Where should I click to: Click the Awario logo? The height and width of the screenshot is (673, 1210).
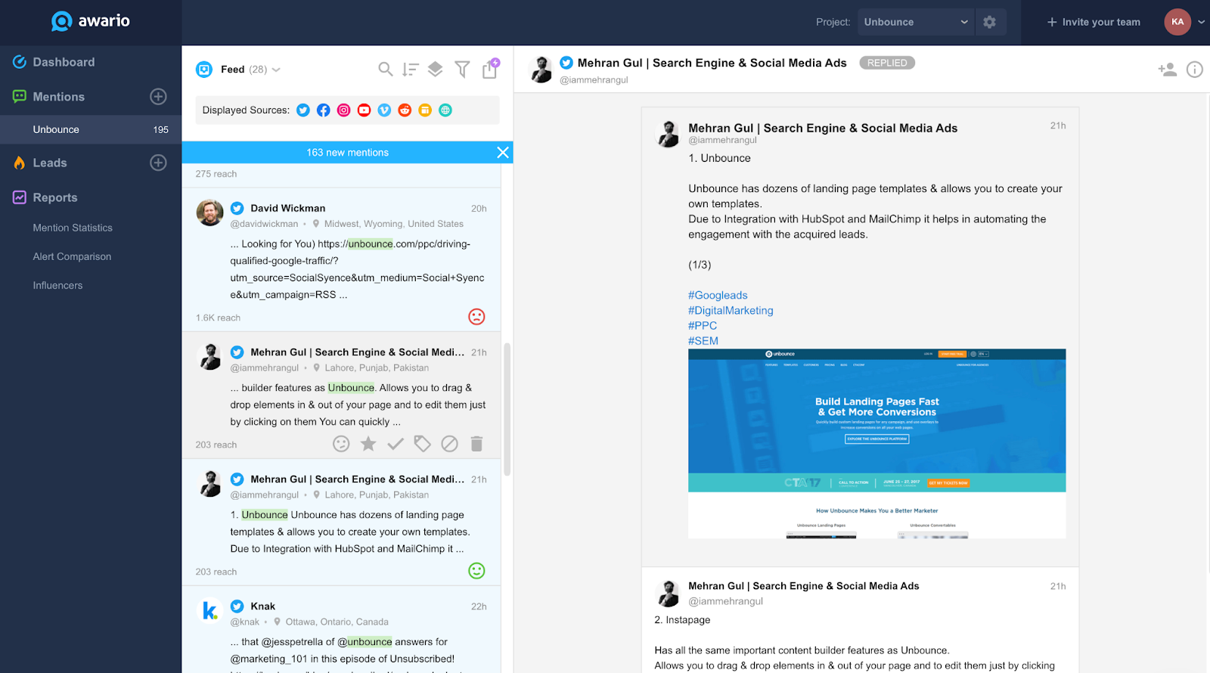pos(91,21)
